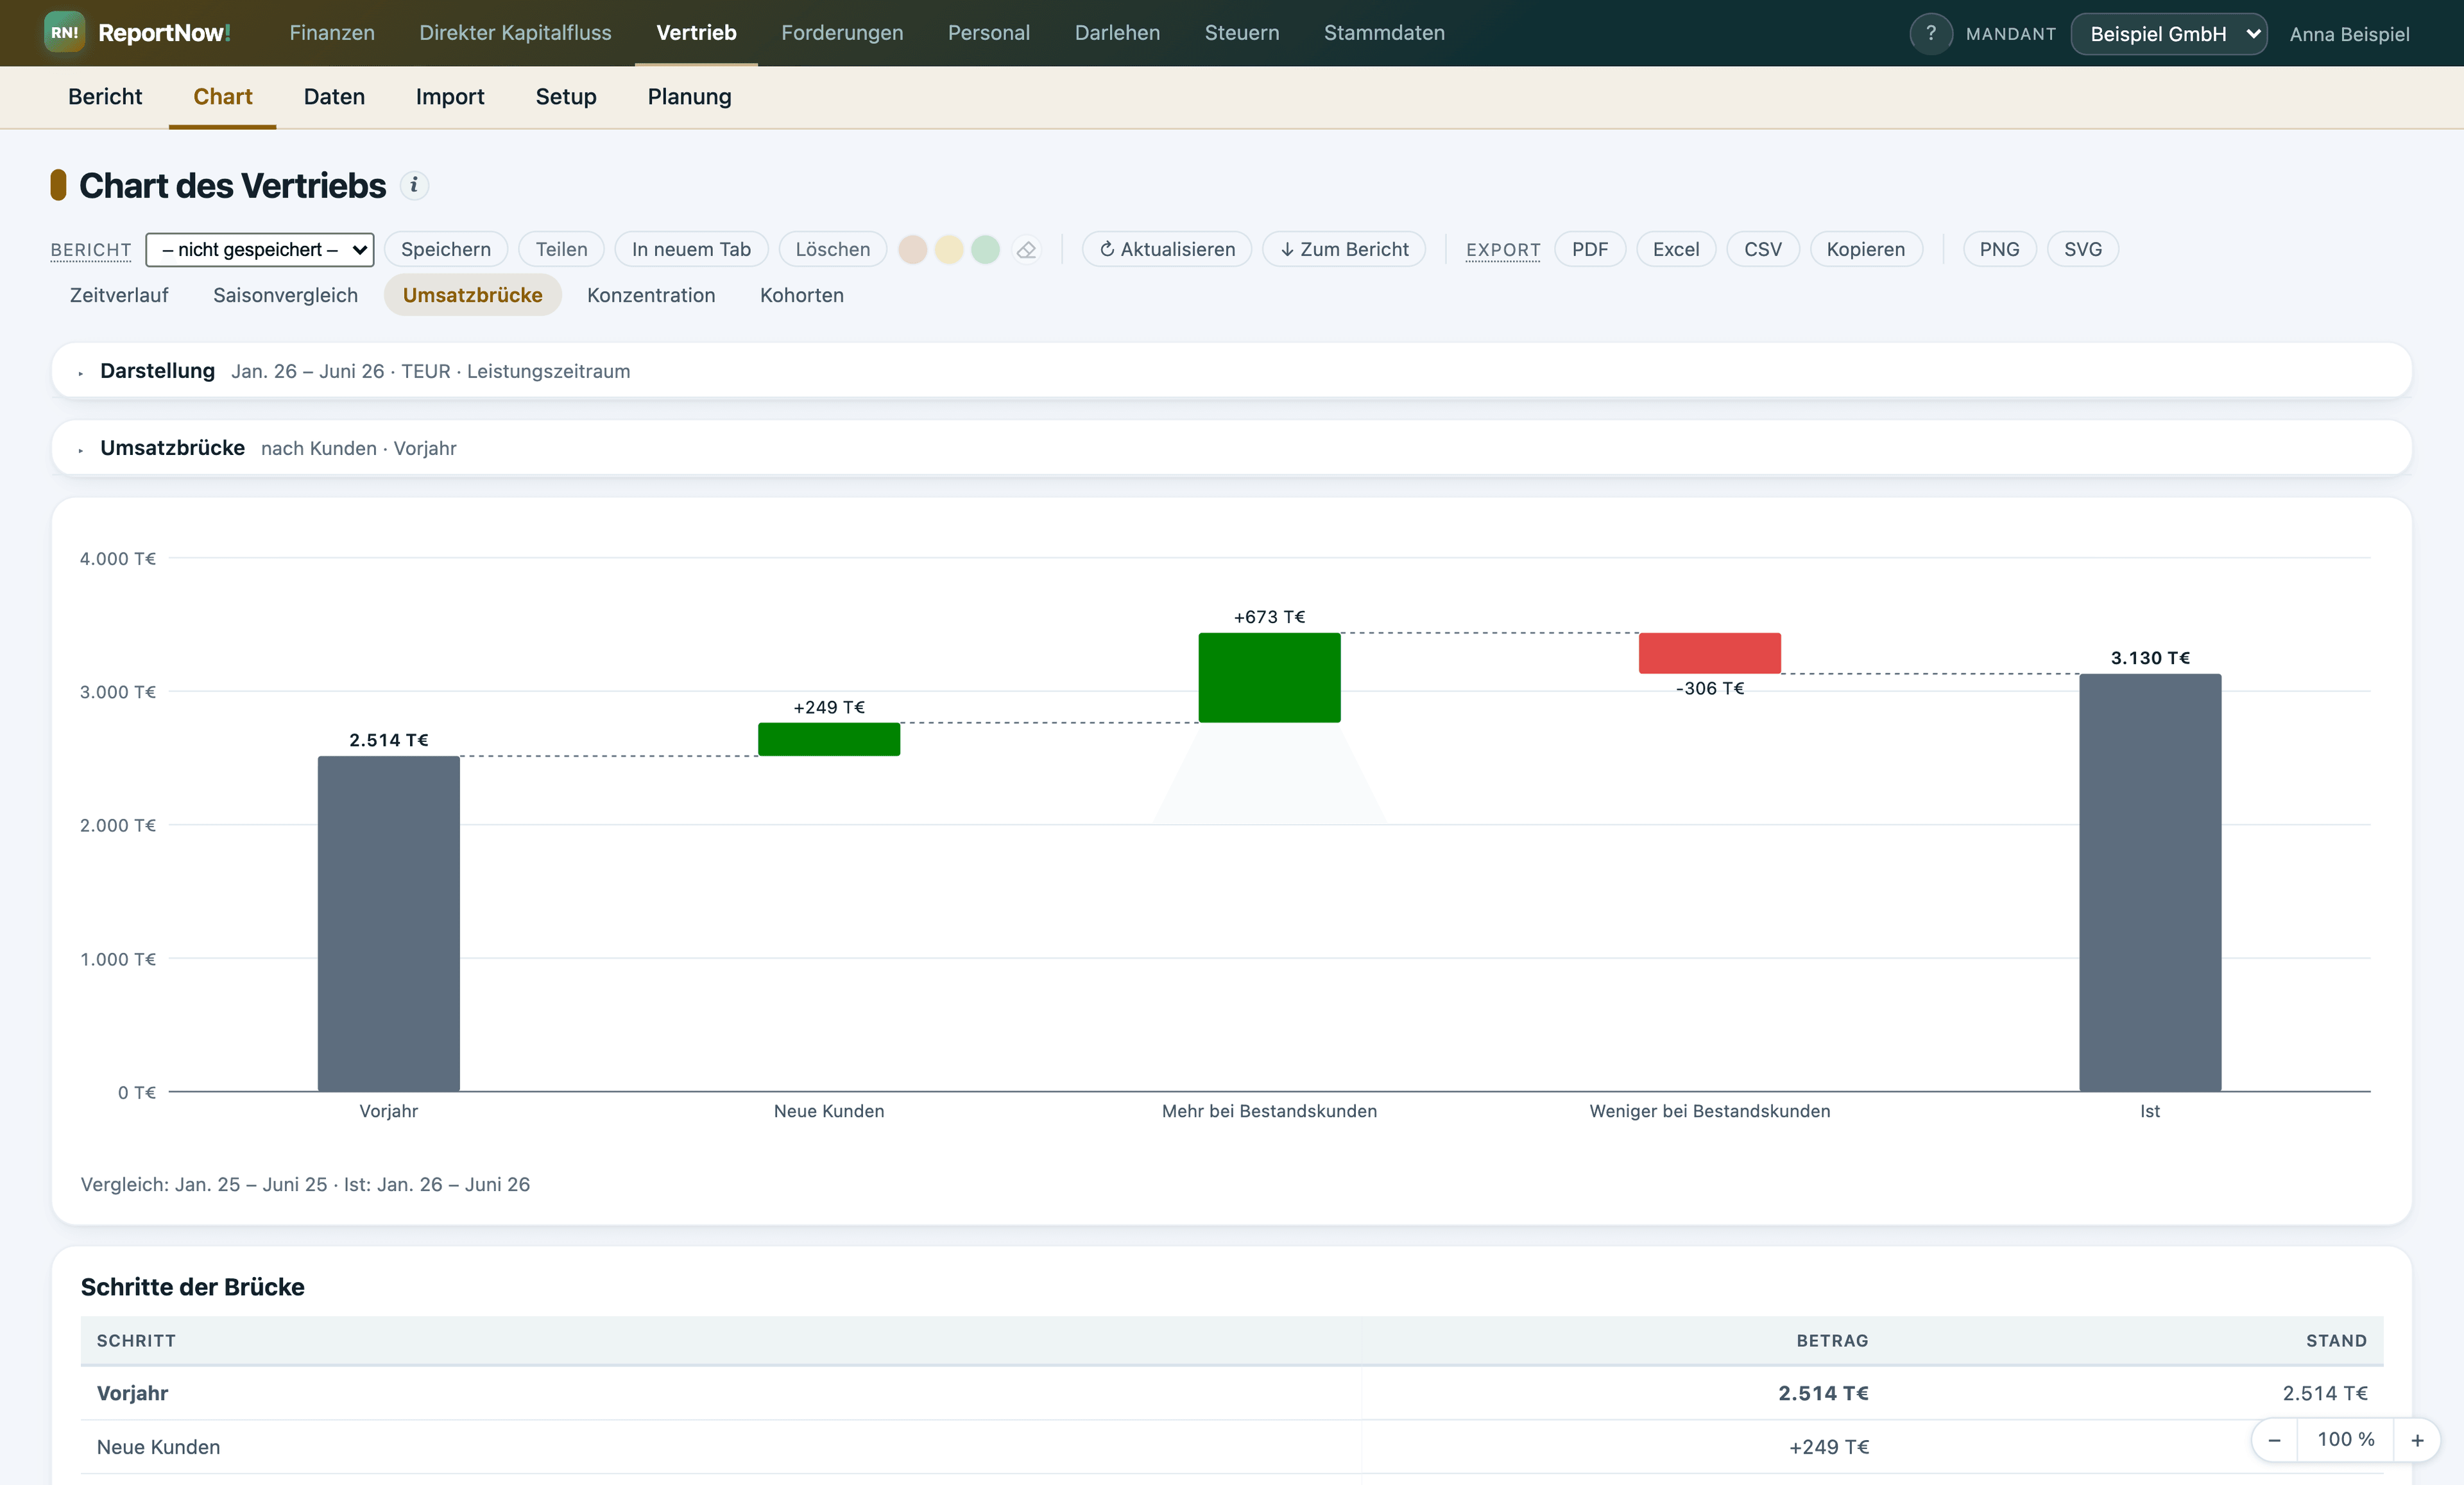
Task: Click the Aktualisieren refresh button
Action: pos(1167,249)
